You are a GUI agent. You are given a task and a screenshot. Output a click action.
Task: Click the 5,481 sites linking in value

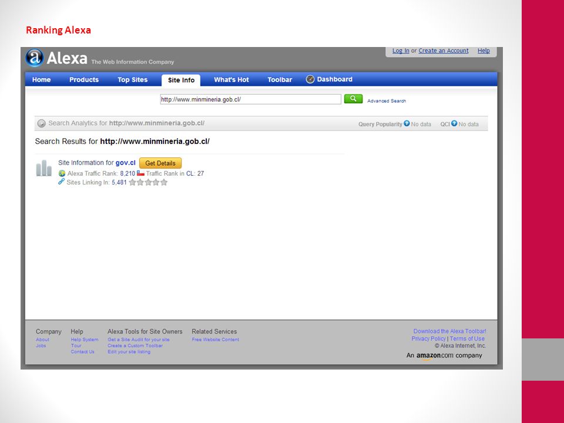119,182
